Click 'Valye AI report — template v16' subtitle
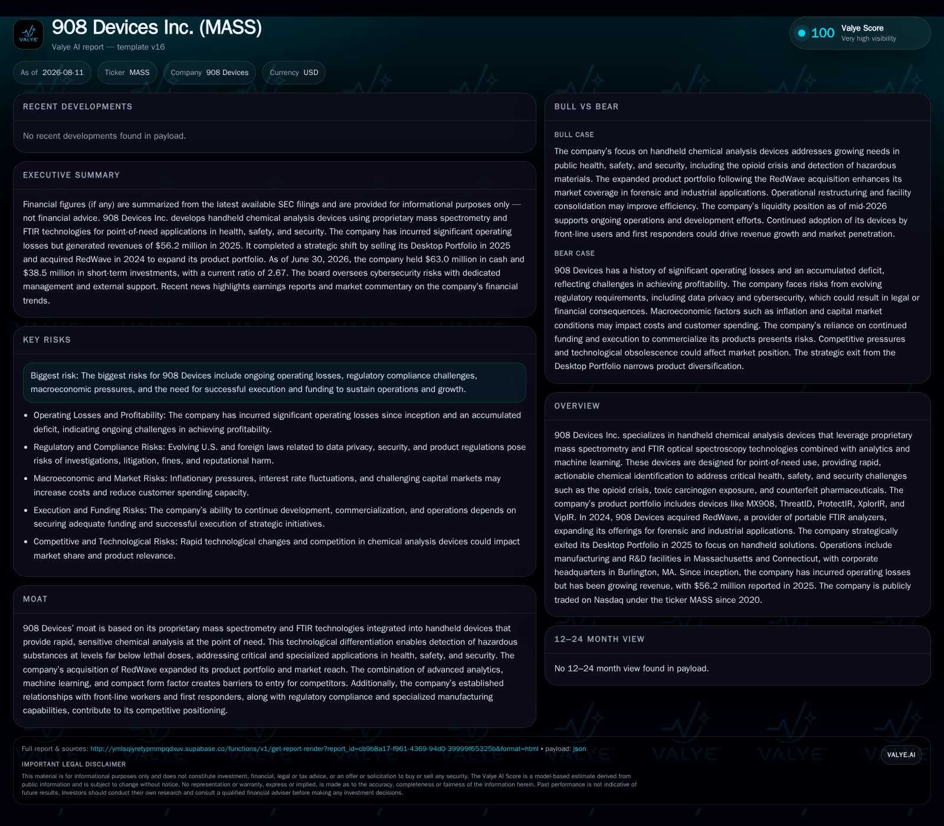Viewport: 944px width, 826px height. pyautogui.click(x=109, y=47)
